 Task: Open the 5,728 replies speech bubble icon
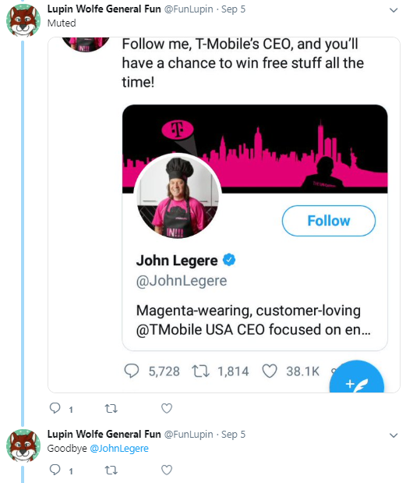[x=132, y=371]
